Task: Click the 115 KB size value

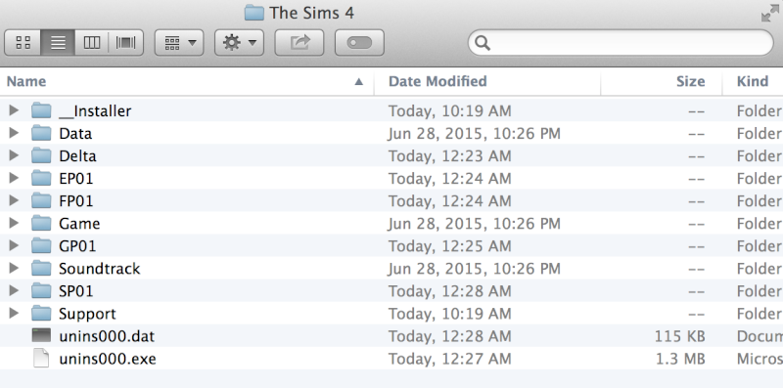Action: pos(679,336)
